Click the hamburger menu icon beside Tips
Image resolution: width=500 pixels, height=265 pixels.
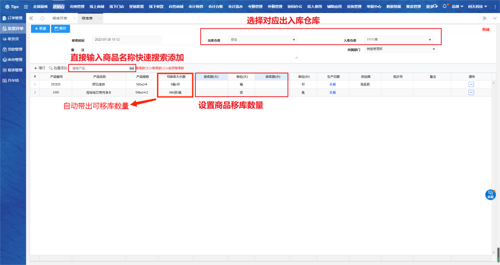pos(25,6)
